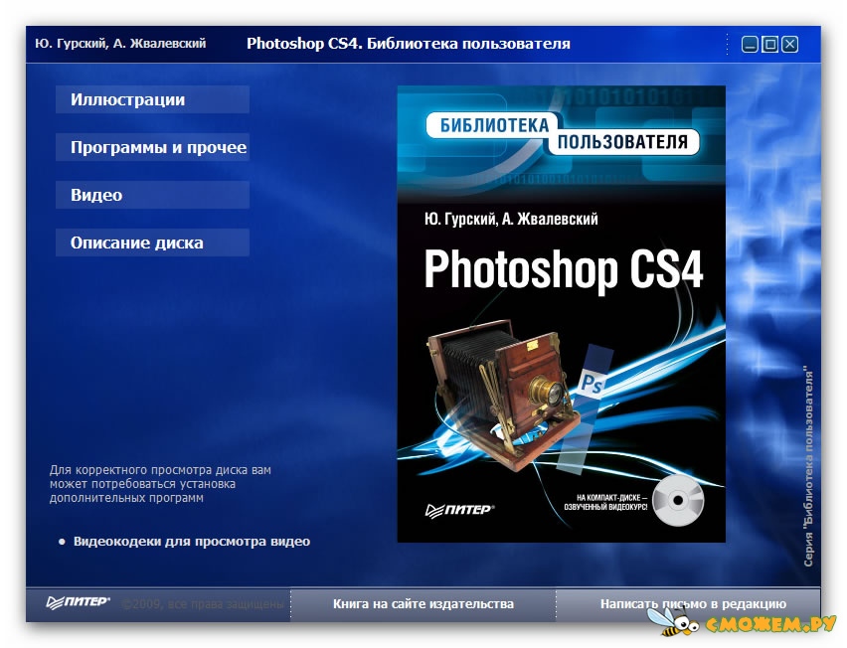This screenshot has height=648, width=847.
Task: Click the window title Photoshop CS4. Библиотека пользователя
Action: click(x=409, y=44)
